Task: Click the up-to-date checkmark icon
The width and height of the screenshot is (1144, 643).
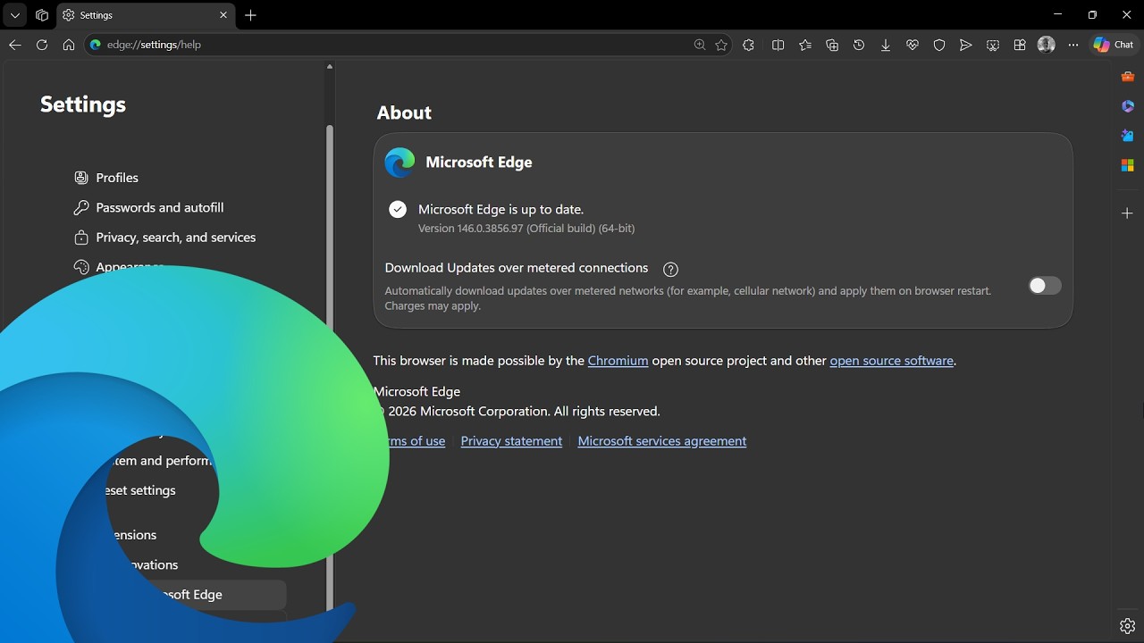Action: coord(398,209)
